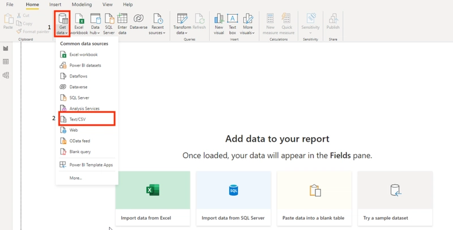Click Paste data into a blank table card
Screen dimensions: 453x230
(314, 198)
